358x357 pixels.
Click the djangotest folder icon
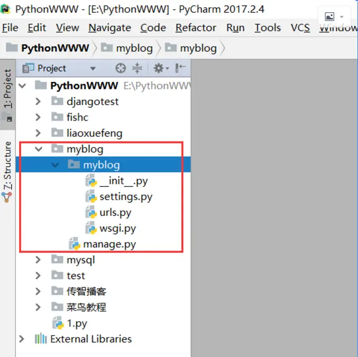57,101
